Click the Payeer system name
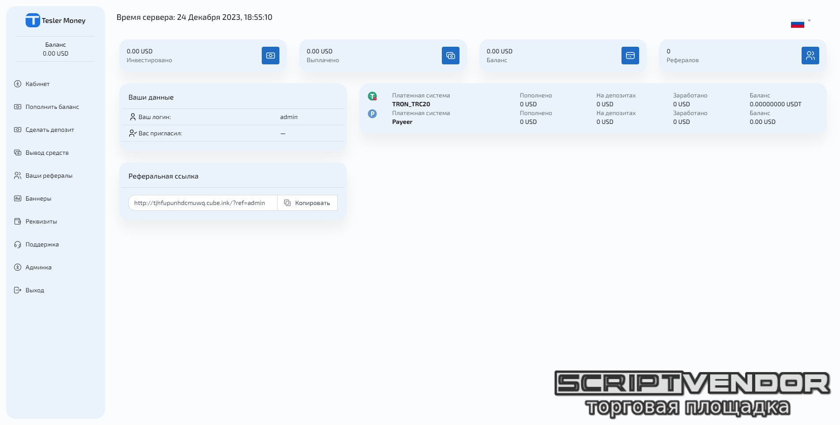This screenshot has height=425, width=840. pyautogui.click(x=402, y=122)
